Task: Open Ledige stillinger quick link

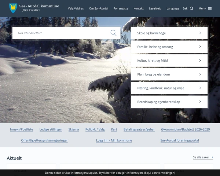Action: tap(51, 129)
